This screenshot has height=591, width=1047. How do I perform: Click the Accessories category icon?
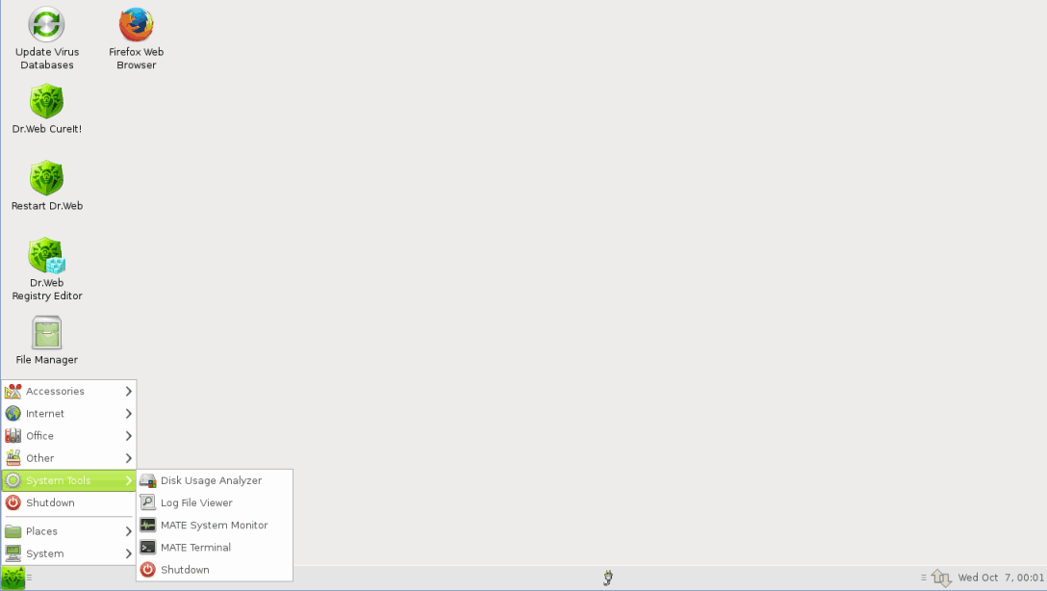tap(13, 392)
